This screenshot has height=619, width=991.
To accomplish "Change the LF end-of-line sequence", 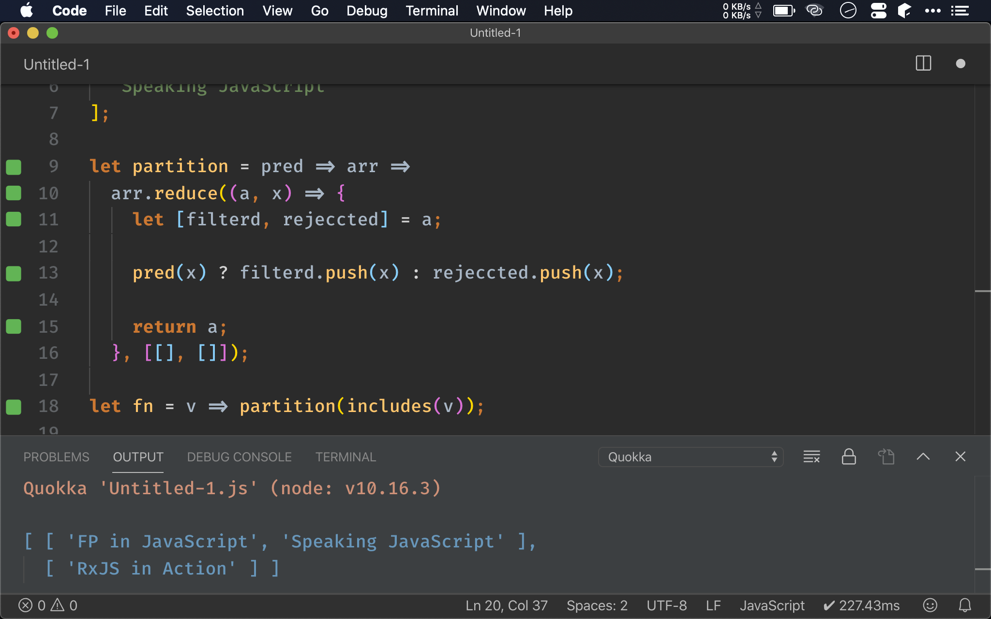I will (713, 605).
